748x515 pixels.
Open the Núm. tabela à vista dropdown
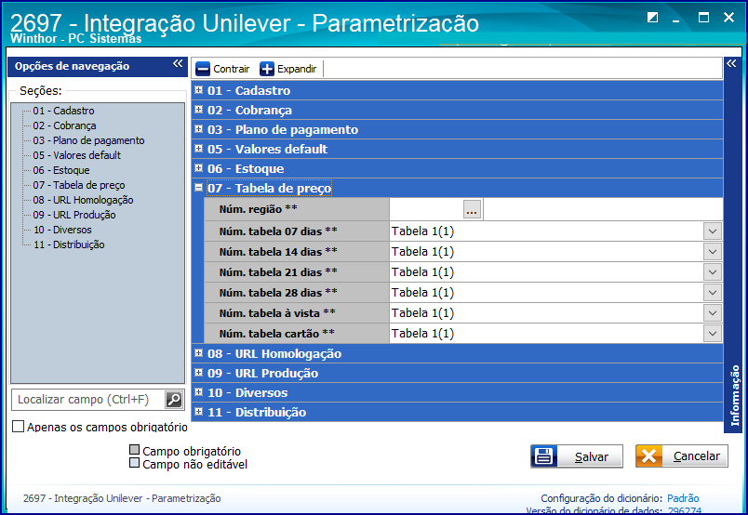(713, 313)
